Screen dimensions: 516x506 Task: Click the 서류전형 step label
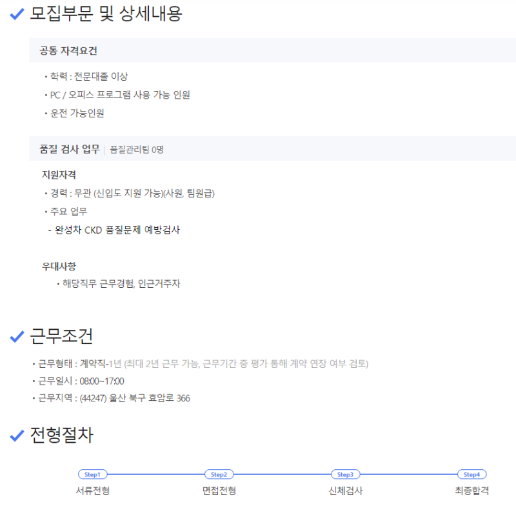coord(92,491)
